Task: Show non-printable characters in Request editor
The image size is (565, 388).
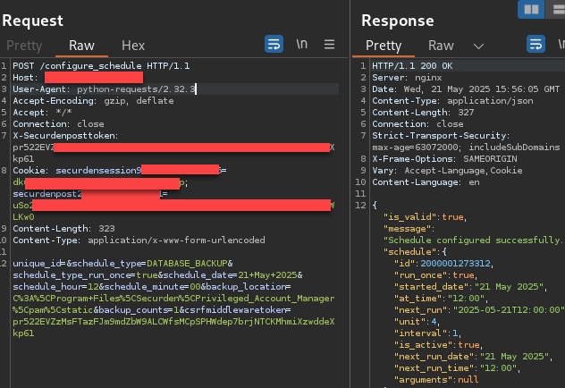Action: 301,44
